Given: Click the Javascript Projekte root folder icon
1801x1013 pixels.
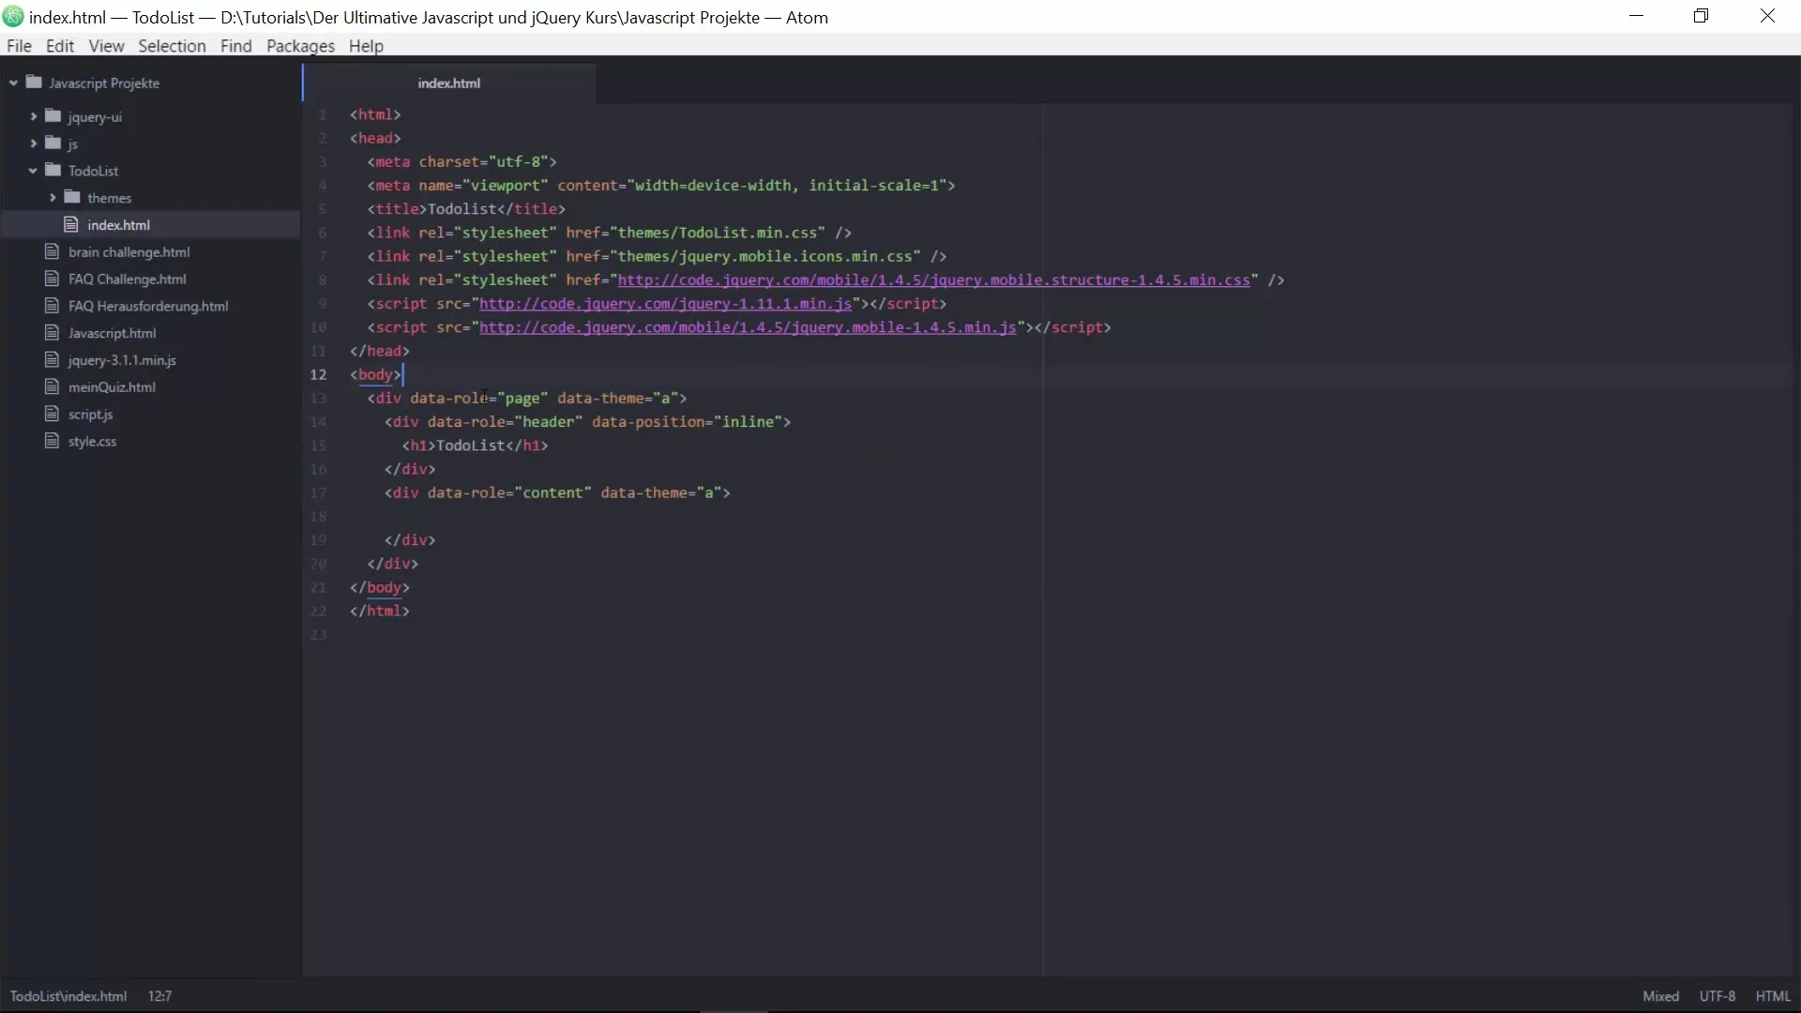Looking at the screenshot, I should click(x=35, y=83).
